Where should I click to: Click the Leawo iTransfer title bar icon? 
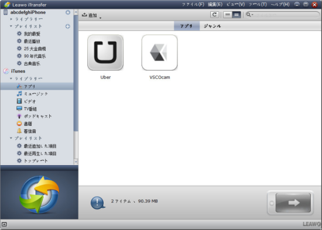click(7, 5)
